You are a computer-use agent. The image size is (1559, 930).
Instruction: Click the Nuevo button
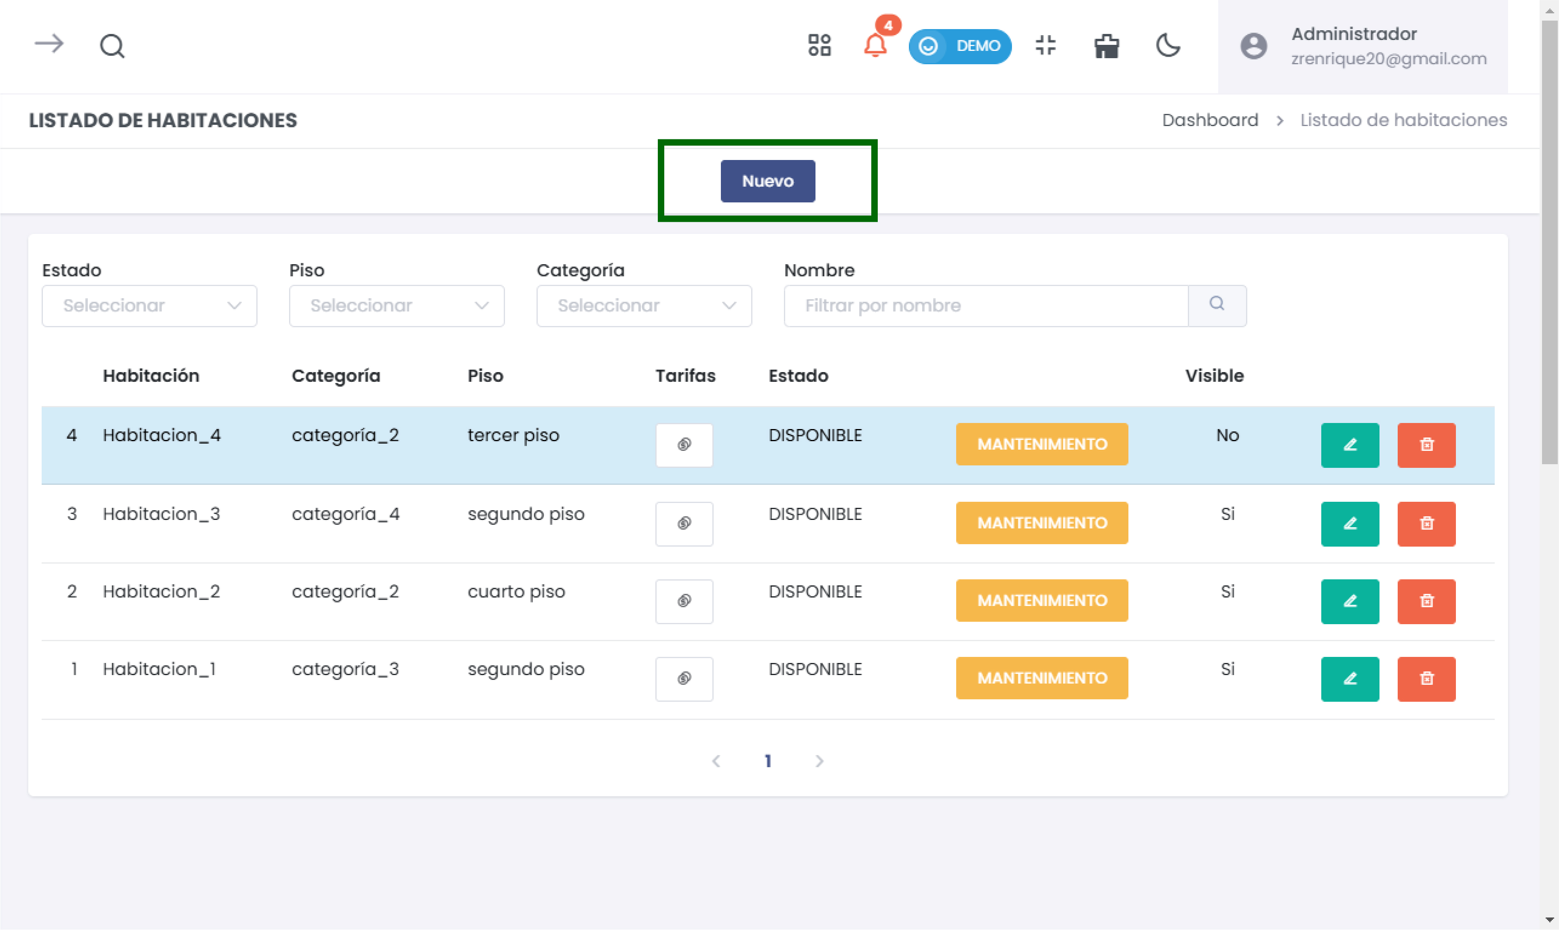(768, 181)
